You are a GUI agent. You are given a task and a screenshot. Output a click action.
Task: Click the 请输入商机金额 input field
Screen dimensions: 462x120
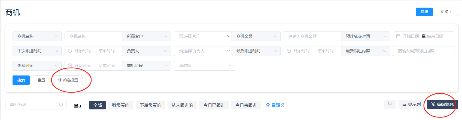[312, 36]
